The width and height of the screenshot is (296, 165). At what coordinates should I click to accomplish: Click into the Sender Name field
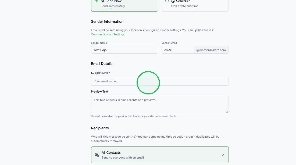[x=124, y=50]
